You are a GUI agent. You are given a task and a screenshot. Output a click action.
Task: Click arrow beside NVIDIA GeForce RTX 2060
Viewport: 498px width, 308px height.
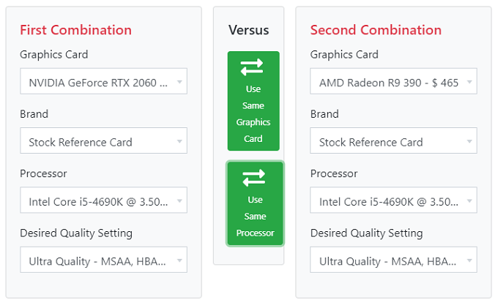[179, 82]
